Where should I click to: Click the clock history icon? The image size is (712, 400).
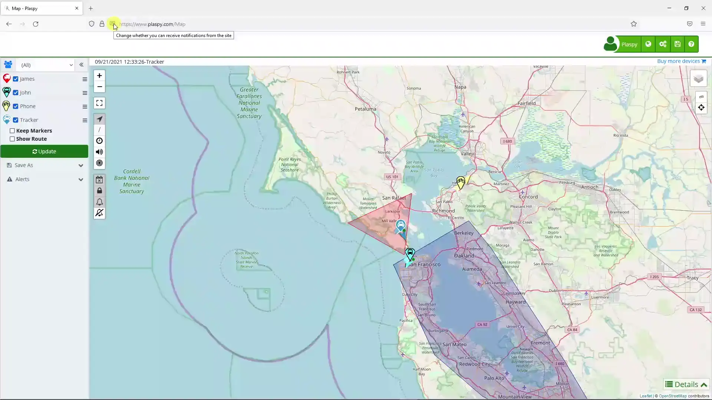pos(99,141)
